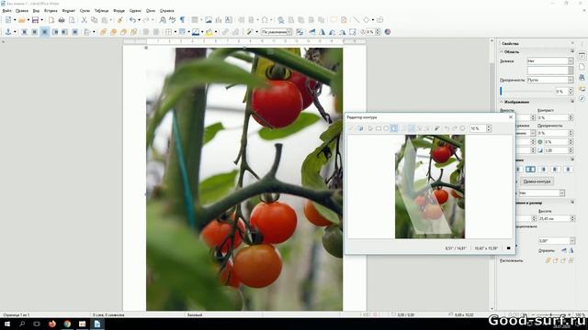This screenshot has height=330, width=588.
Task: Collapse the Изображение section
Action: click(503, 102)
